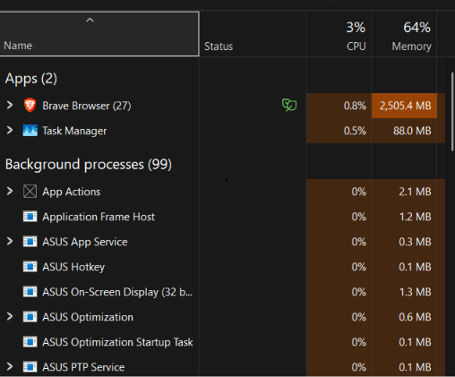Click the App Actions crossed-box icon
Screen dimensions: 455x377
30,192
